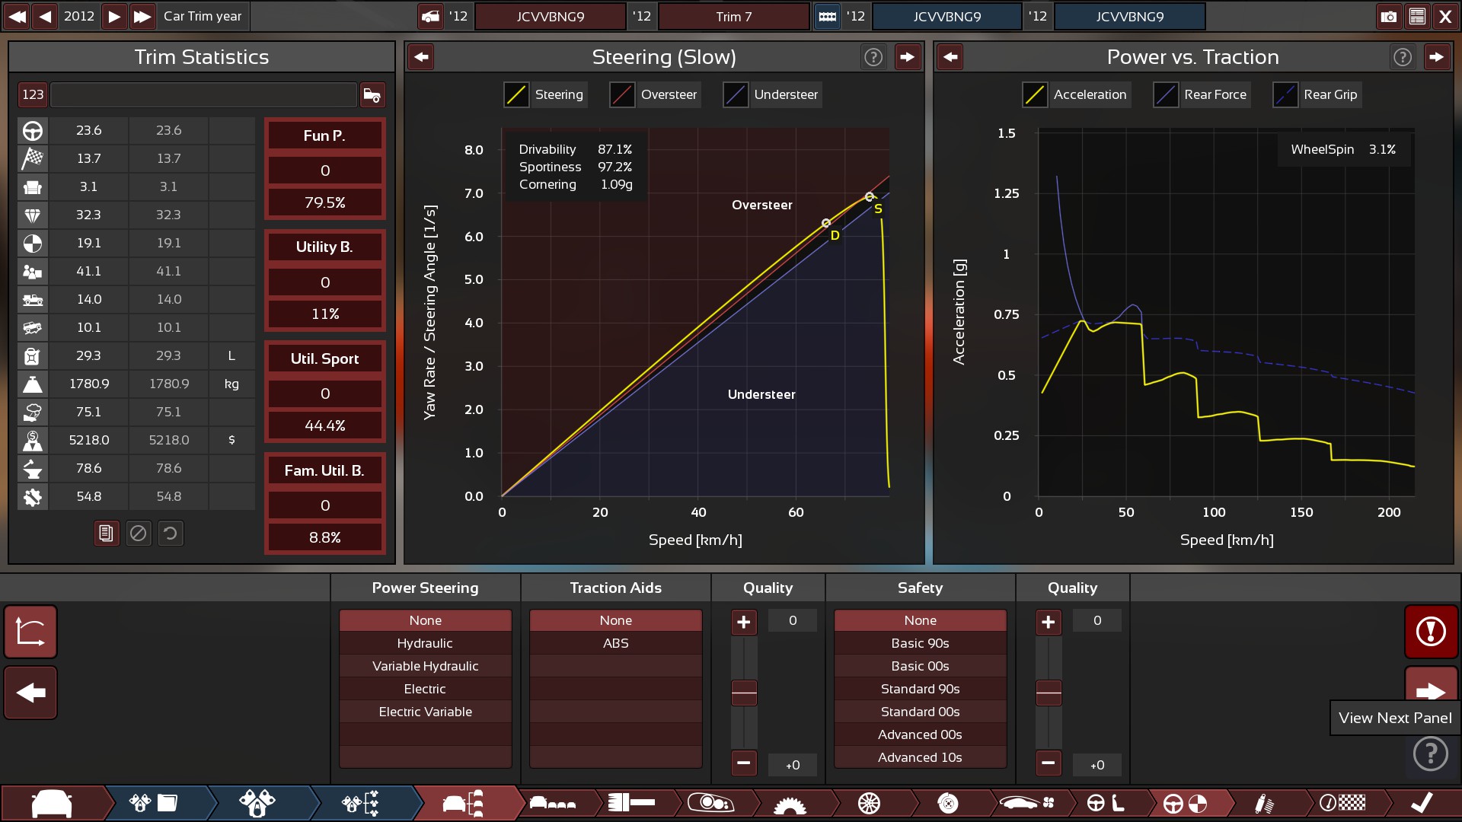1462x822 pixels.
Task: Click the copy statistics document icon
Action: pyautogui.click(x=107, y=534)
